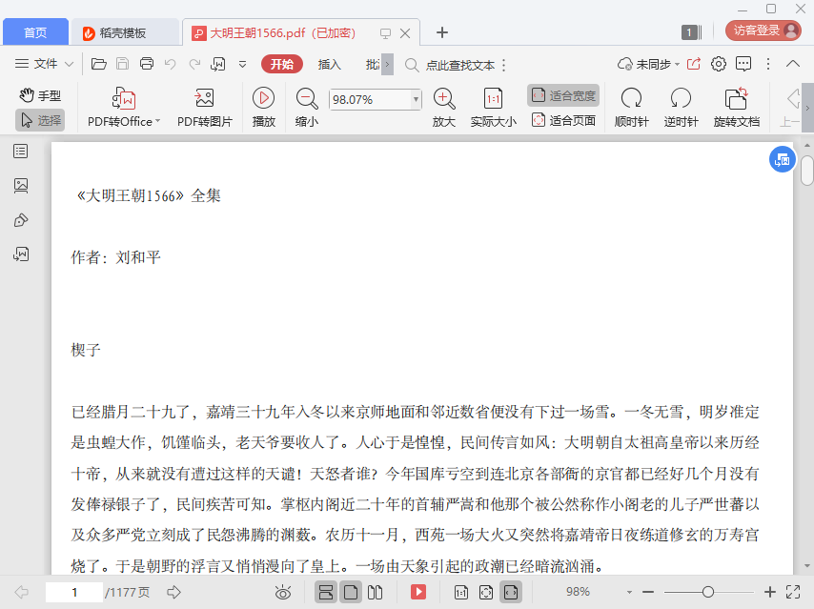Enable two-page view

[375, 592]
